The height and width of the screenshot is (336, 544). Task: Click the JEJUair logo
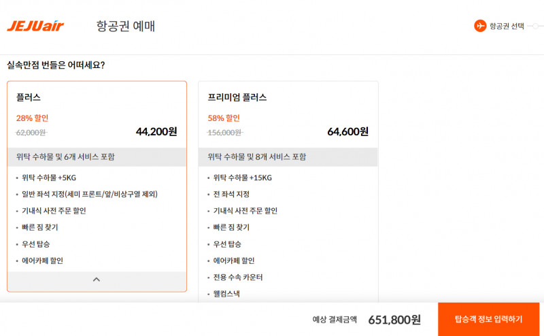coord(35,26)
